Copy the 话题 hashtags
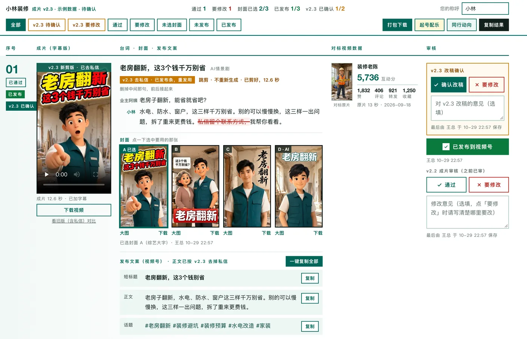This screenshot has height=339, width=527. point(310,327)
